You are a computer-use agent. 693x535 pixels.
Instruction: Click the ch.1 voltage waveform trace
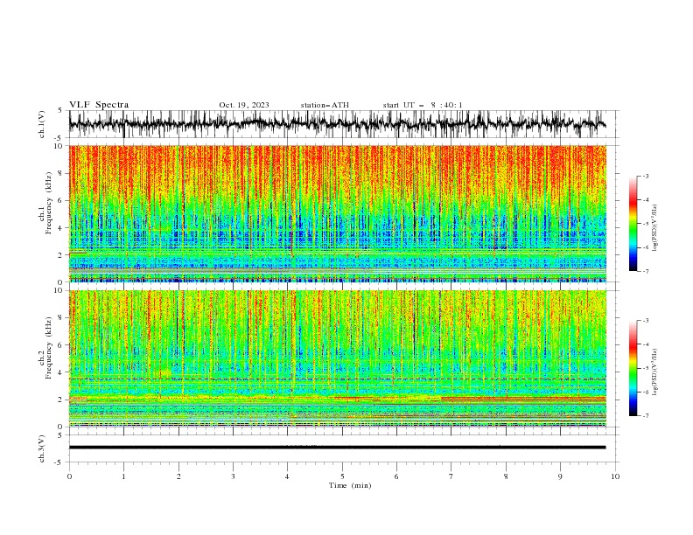(x=337, y=124)
